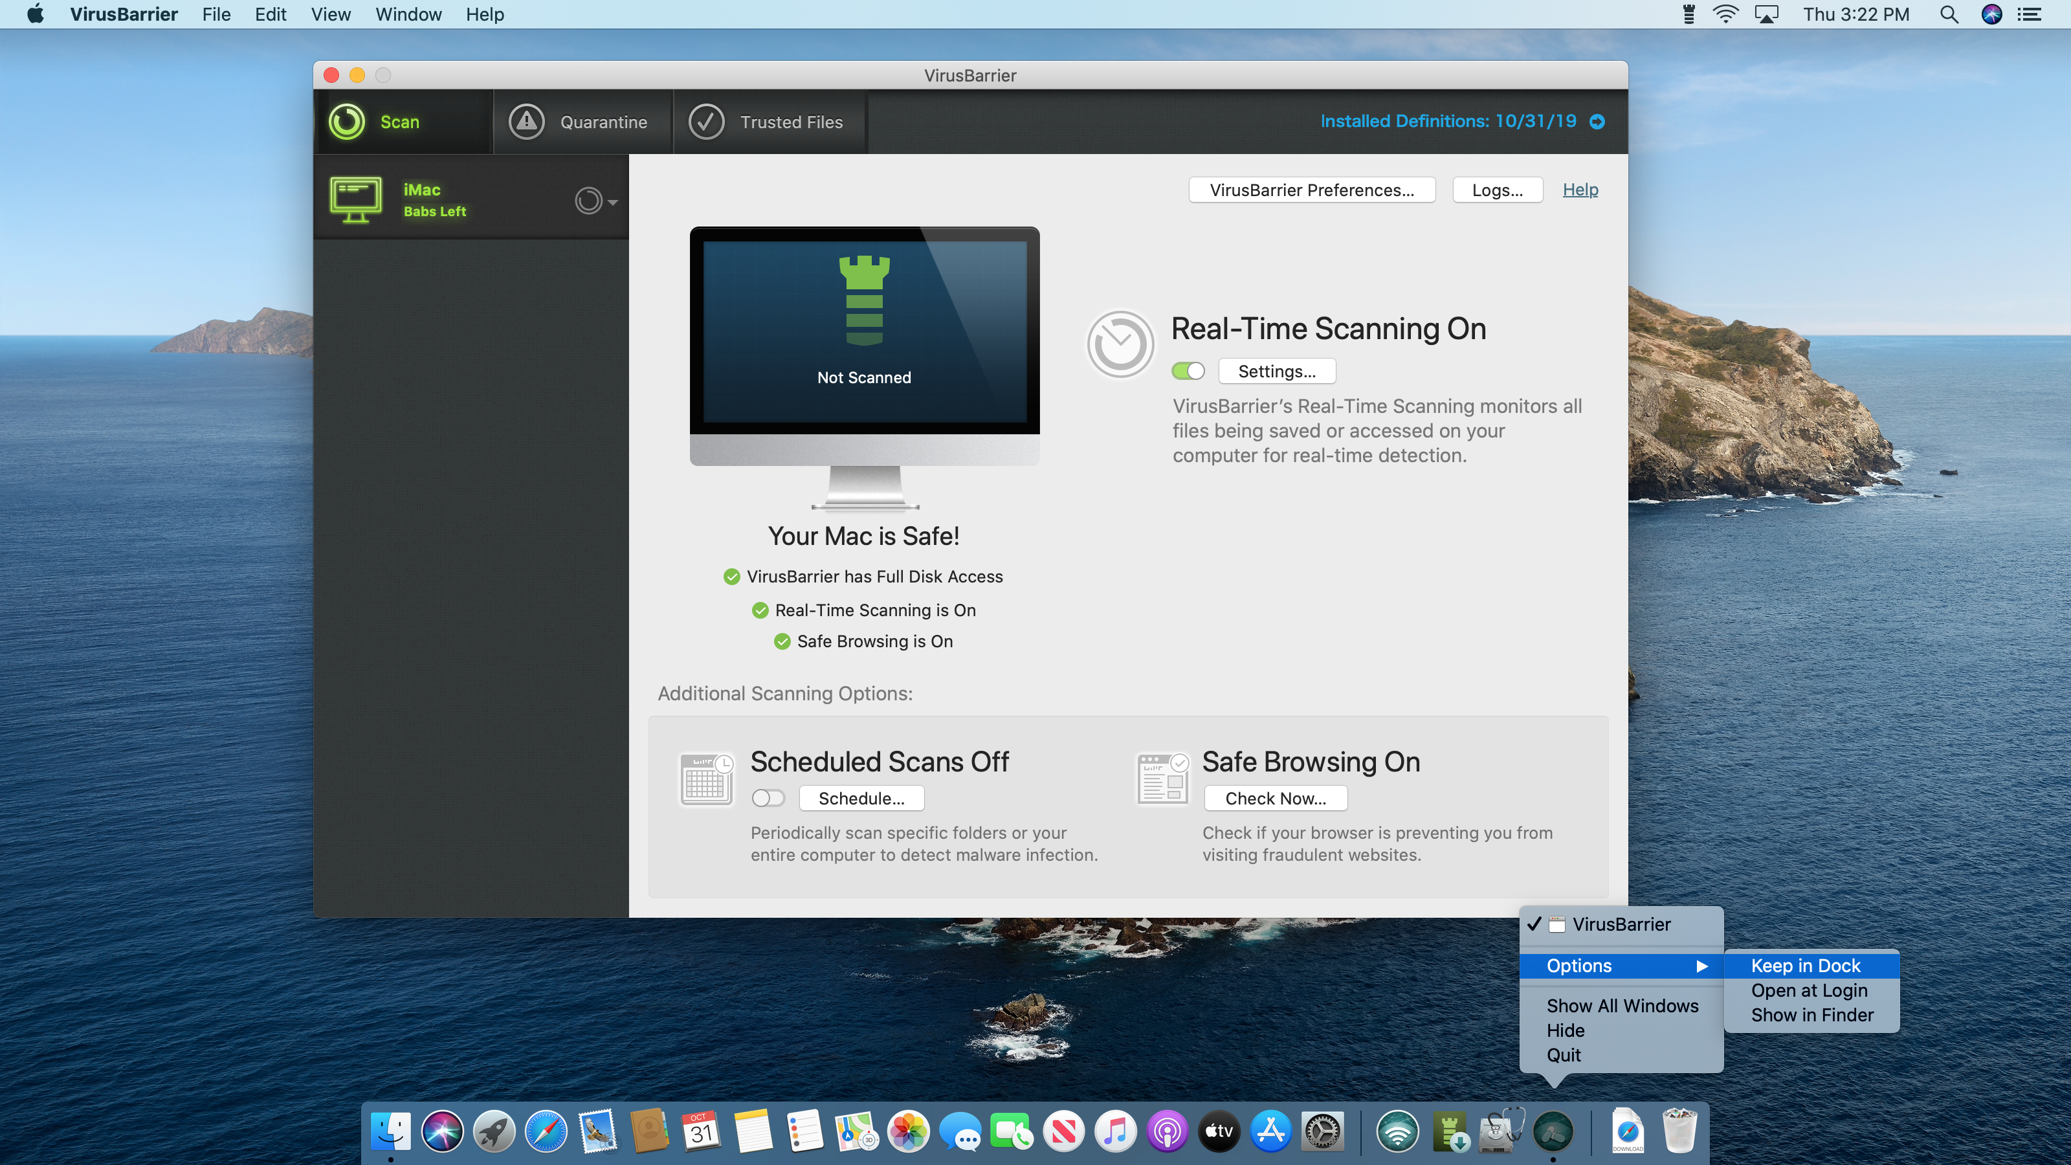
Task: Open Notification Center from the menu bar
Action: click(x=2030, y=14)
